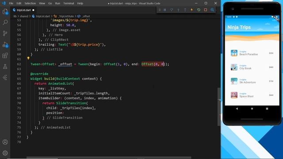Click the _offset variable name on line 62

(x=65, y=64)
